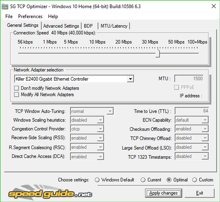Expand the Direct Cache Access (DCA) dropdown
Screen dimensions: 220x202
[100, 157]
